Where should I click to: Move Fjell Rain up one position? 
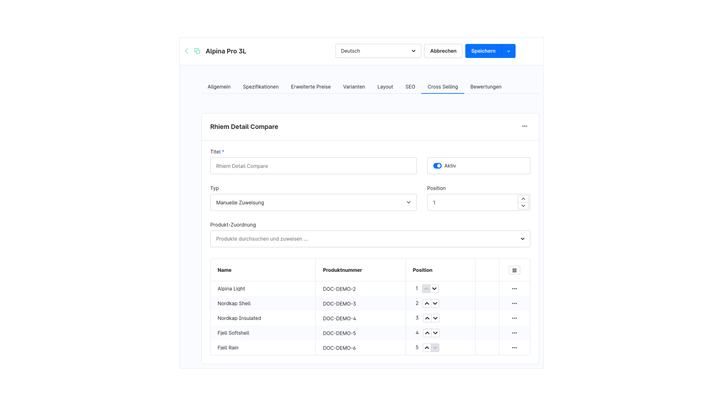point(427,348)
